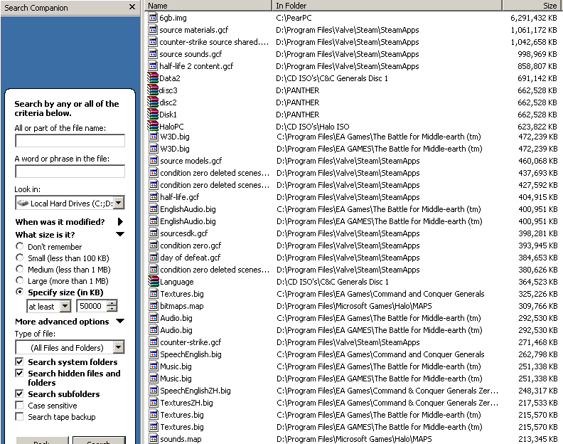563x444 pixels.
Task: Decrease the size value with down arrow
Action: [x=112, y=309]
